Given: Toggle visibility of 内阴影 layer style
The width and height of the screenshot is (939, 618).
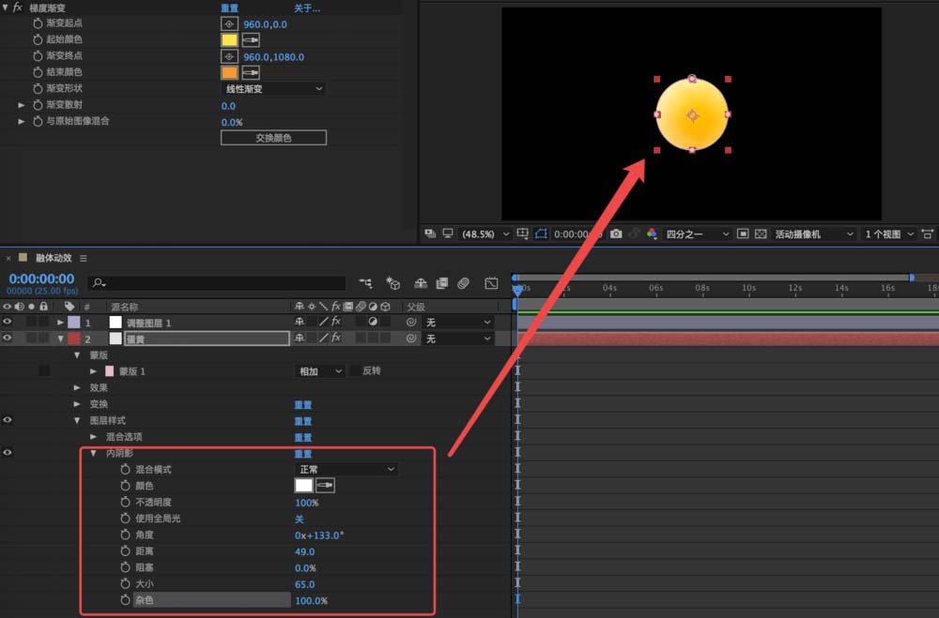Looking at the screenshot, I should coord(8,453).
